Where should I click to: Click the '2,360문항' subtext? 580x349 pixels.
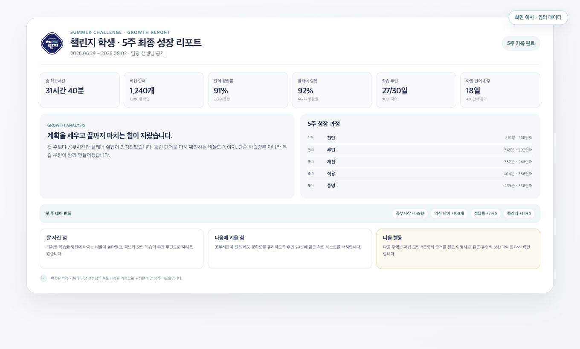(x=222, y=99)
